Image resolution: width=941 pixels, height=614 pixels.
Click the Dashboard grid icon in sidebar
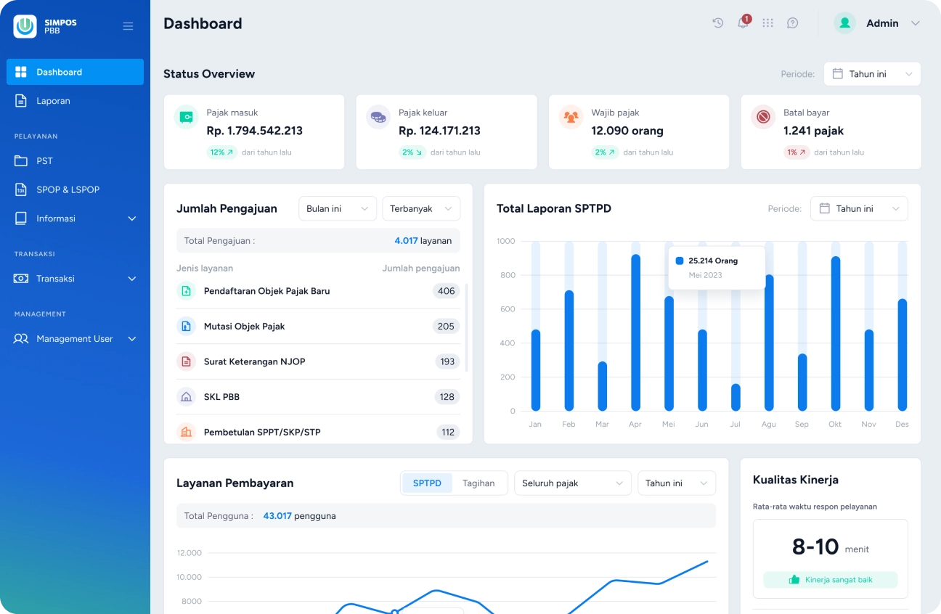click(x=21, y=72)
